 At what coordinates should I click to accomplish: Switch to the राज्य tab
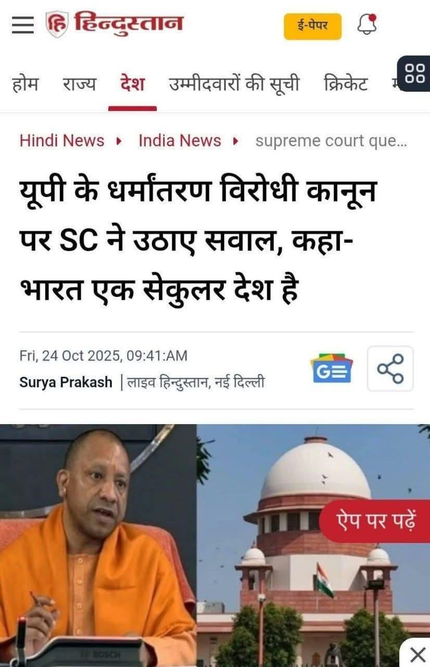(79, 84)
